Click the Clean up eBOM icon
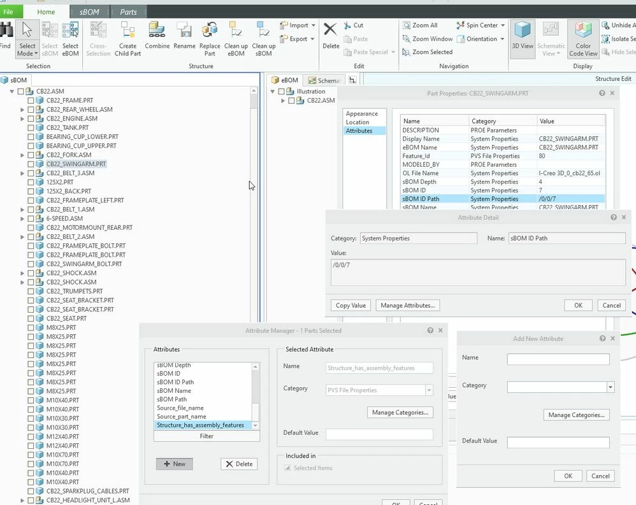 pos(236,29)
